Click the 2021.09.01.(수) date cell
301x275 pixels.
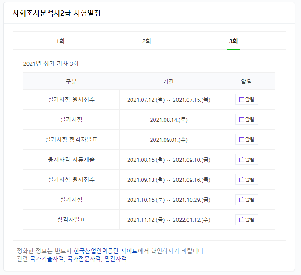169,140
